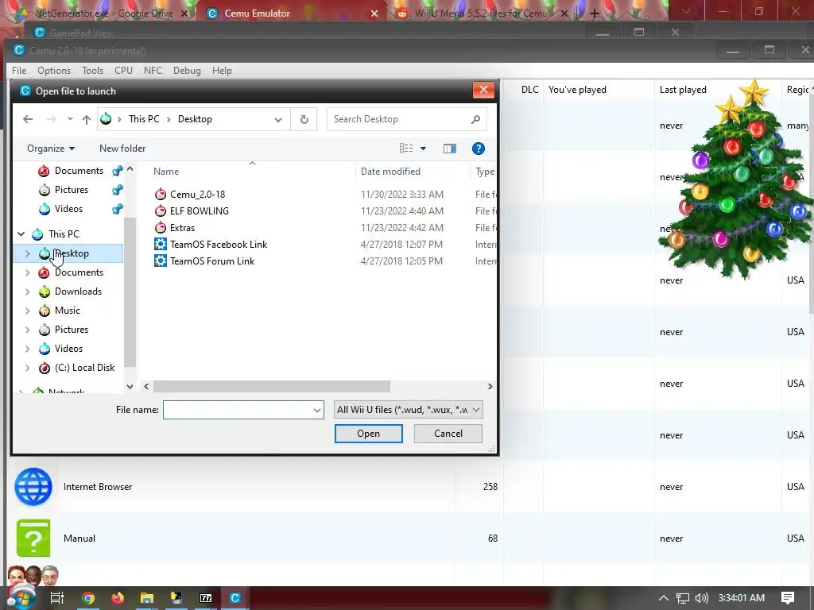Select Music in the navigation tree
The image size is (814, 610).
point(68,311)
